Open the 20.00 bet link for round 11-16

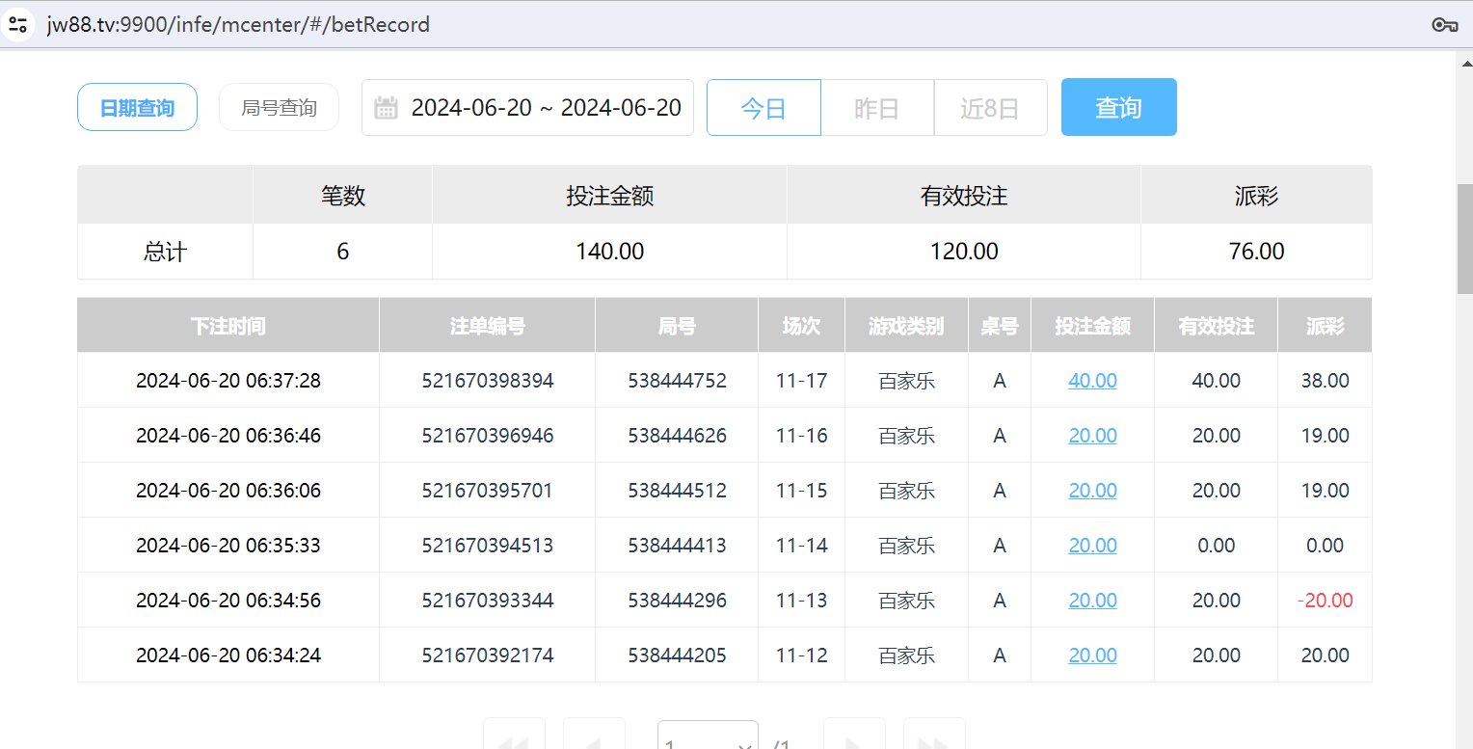(x=1092, y=436)
